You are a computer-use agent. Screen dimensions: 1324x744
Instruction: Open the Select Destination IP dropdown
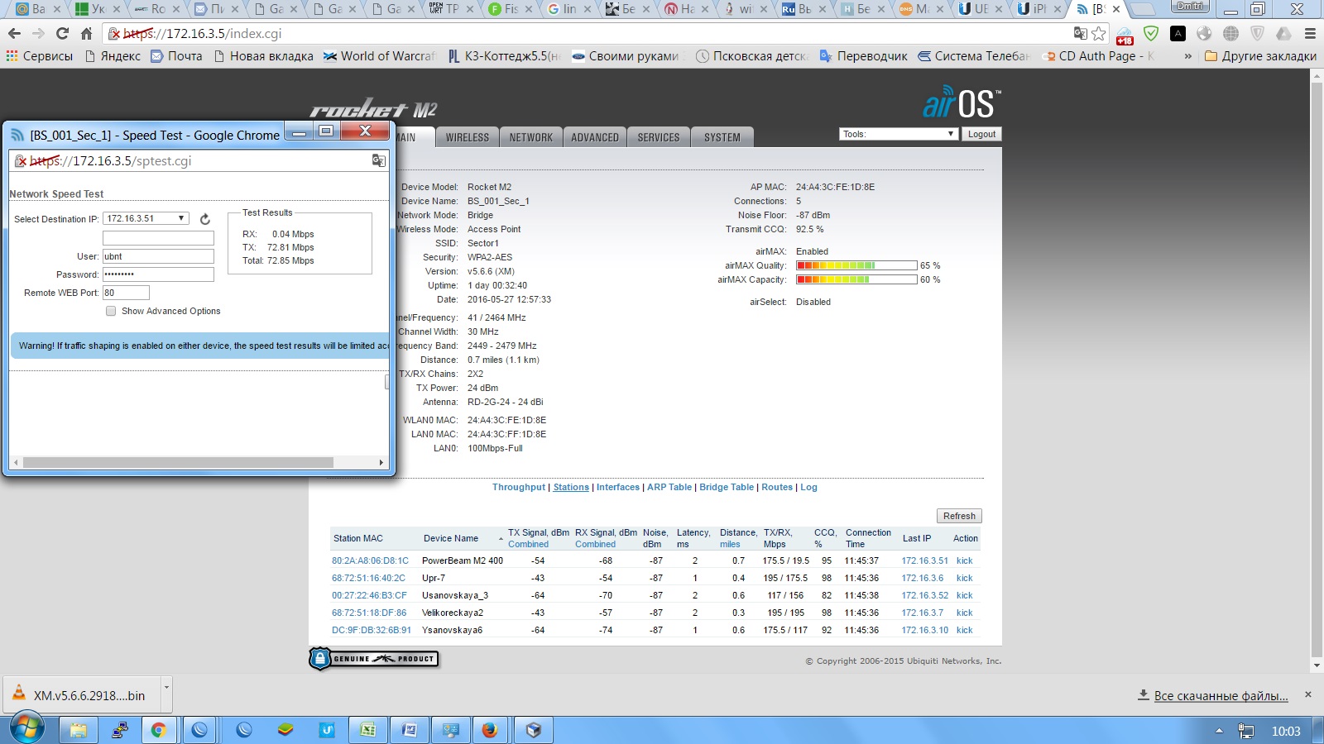tap(146, 218)
